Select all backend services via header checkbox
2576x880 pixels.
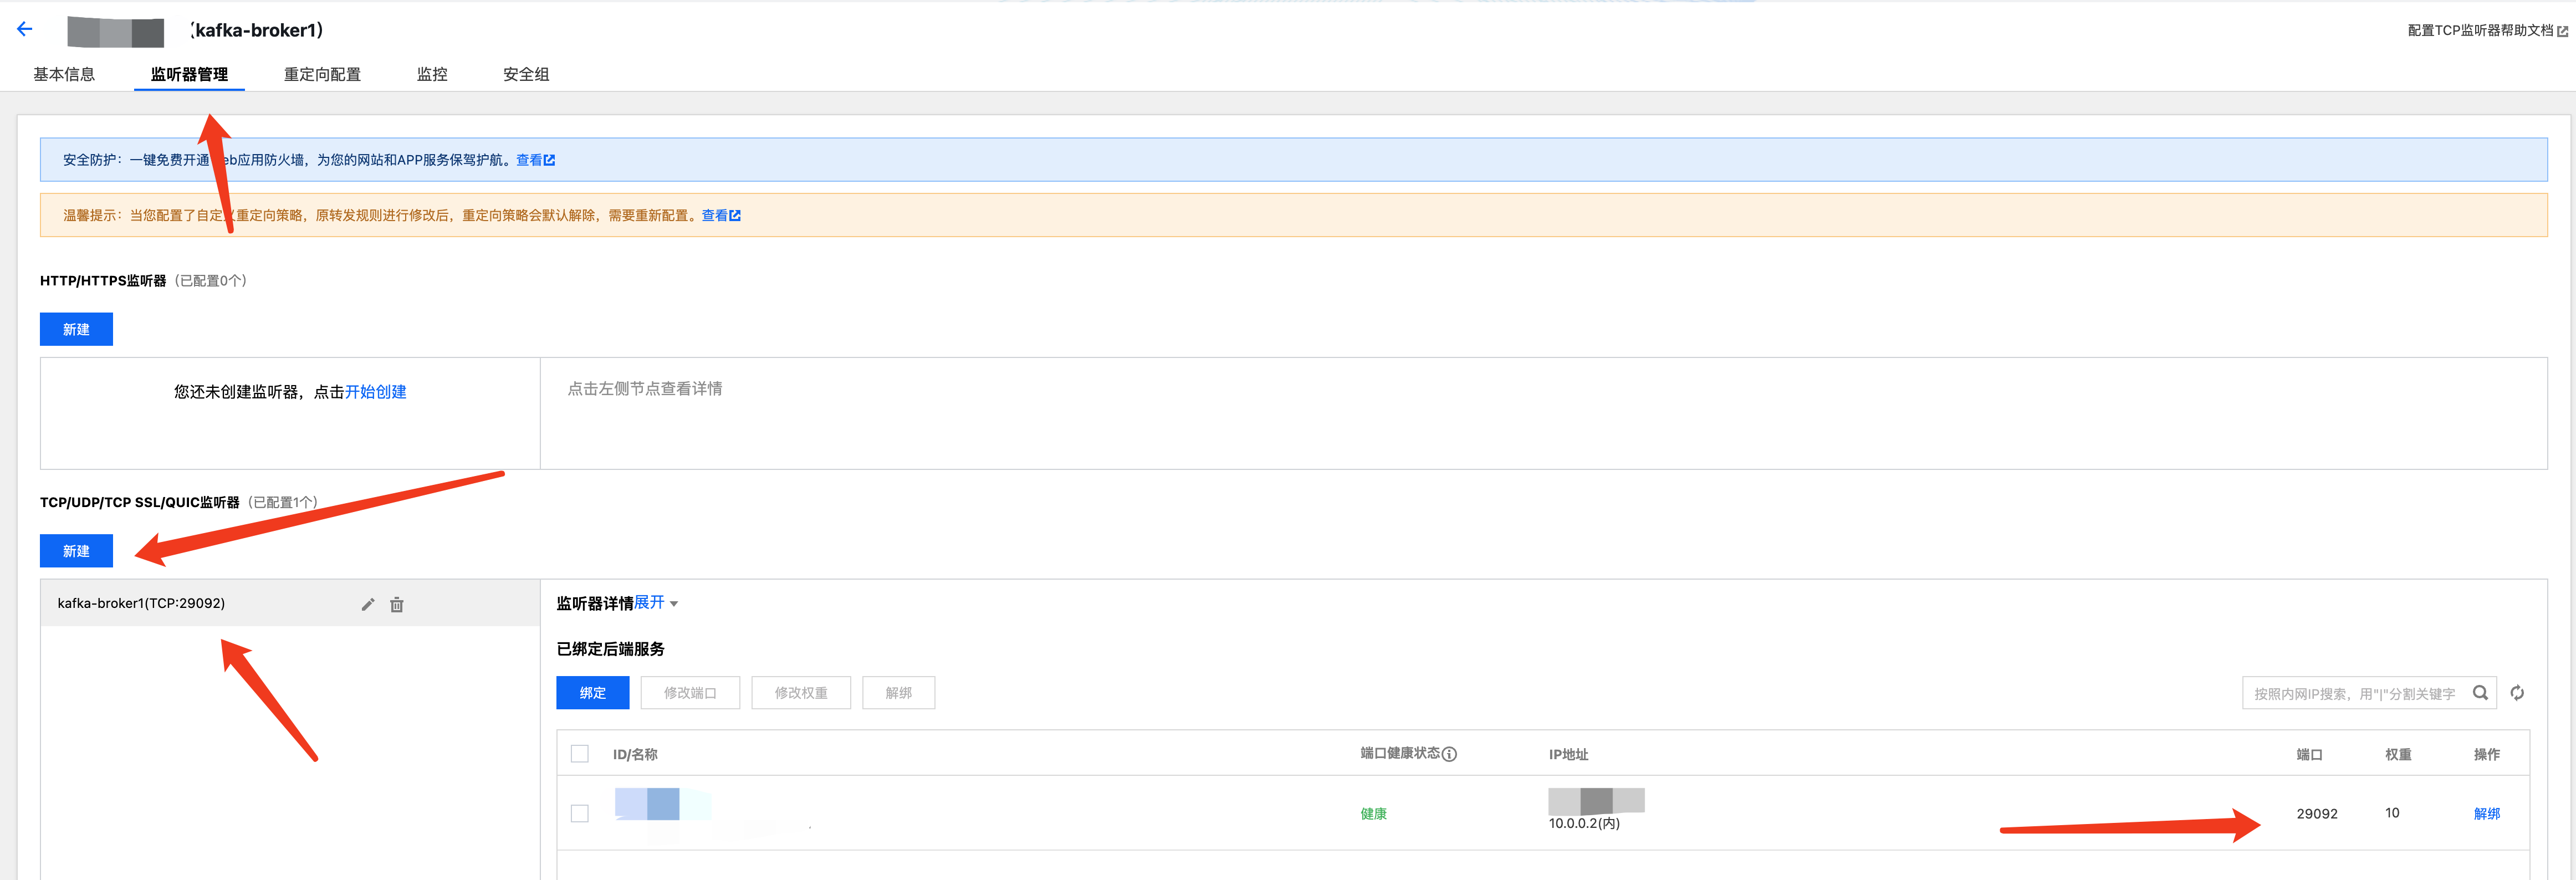pos(580,754)
